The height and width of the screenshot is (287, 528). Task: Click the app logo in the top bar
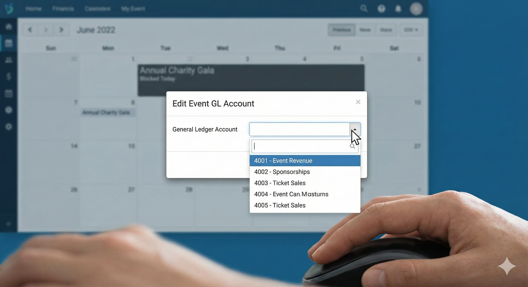coord(9,8)
